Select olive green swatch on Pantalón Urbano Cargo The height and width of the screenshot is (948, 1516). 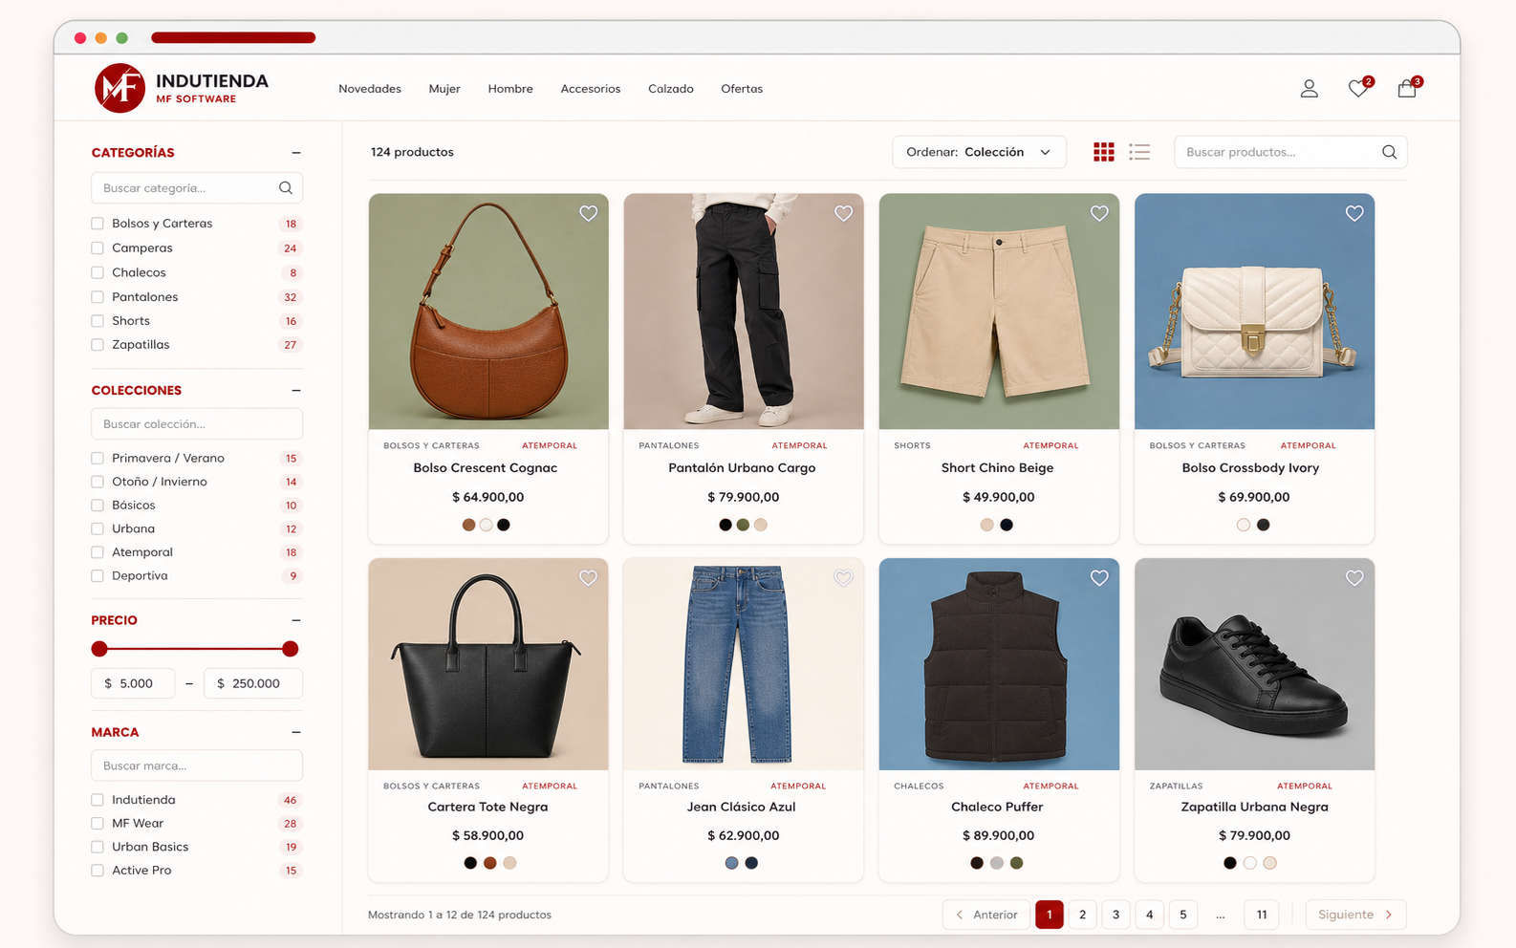pyautogui.click(x=743, y=525)
